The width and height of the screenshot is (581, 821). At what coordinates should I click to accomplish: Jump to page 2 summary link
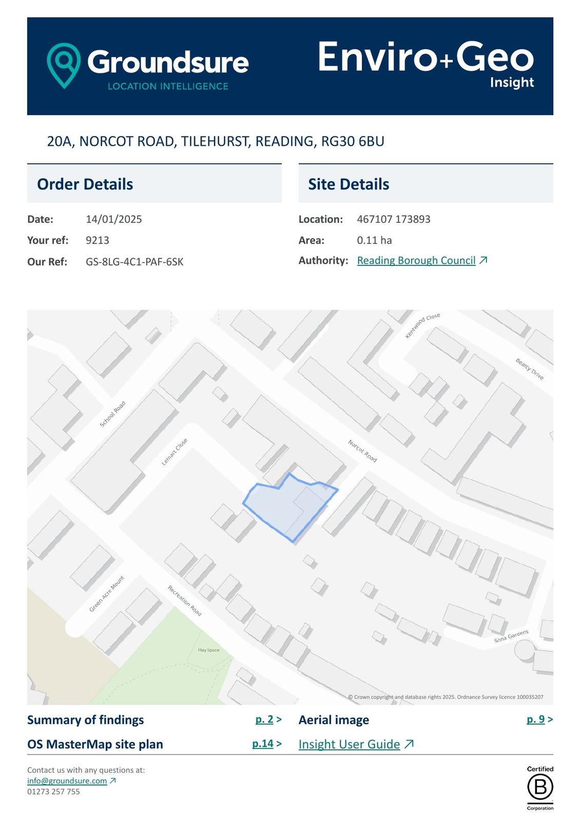pyautogui.click(x=264, y=719)
